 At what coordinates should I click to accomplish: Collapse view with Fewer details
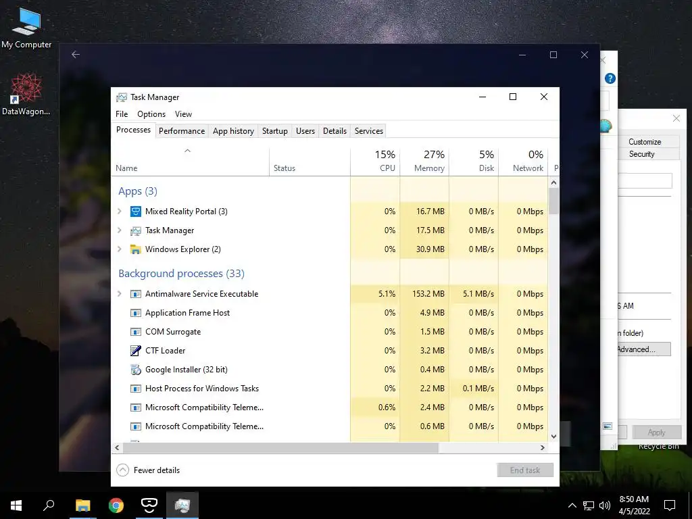pos(148,470)
